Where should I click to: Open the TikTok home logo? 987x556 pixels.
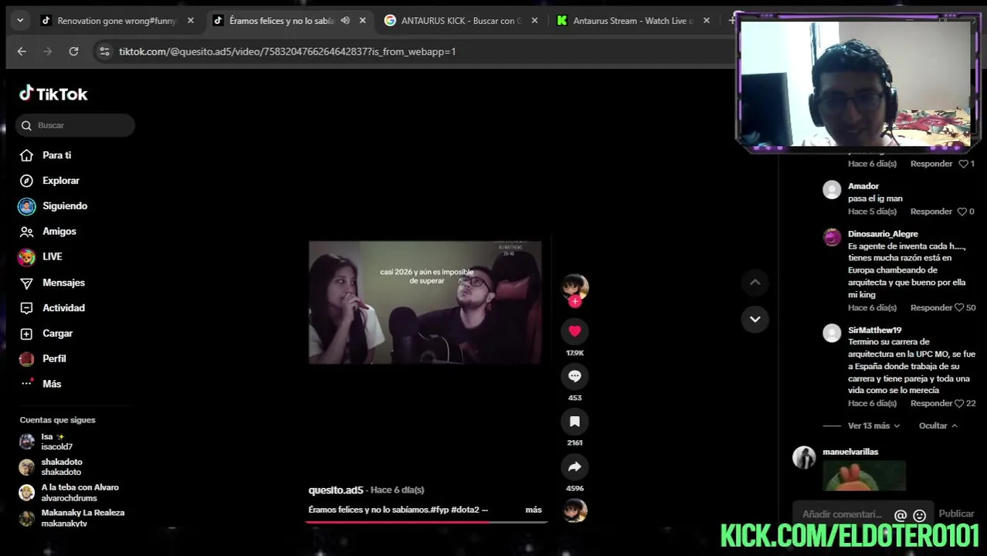point(53,93)
